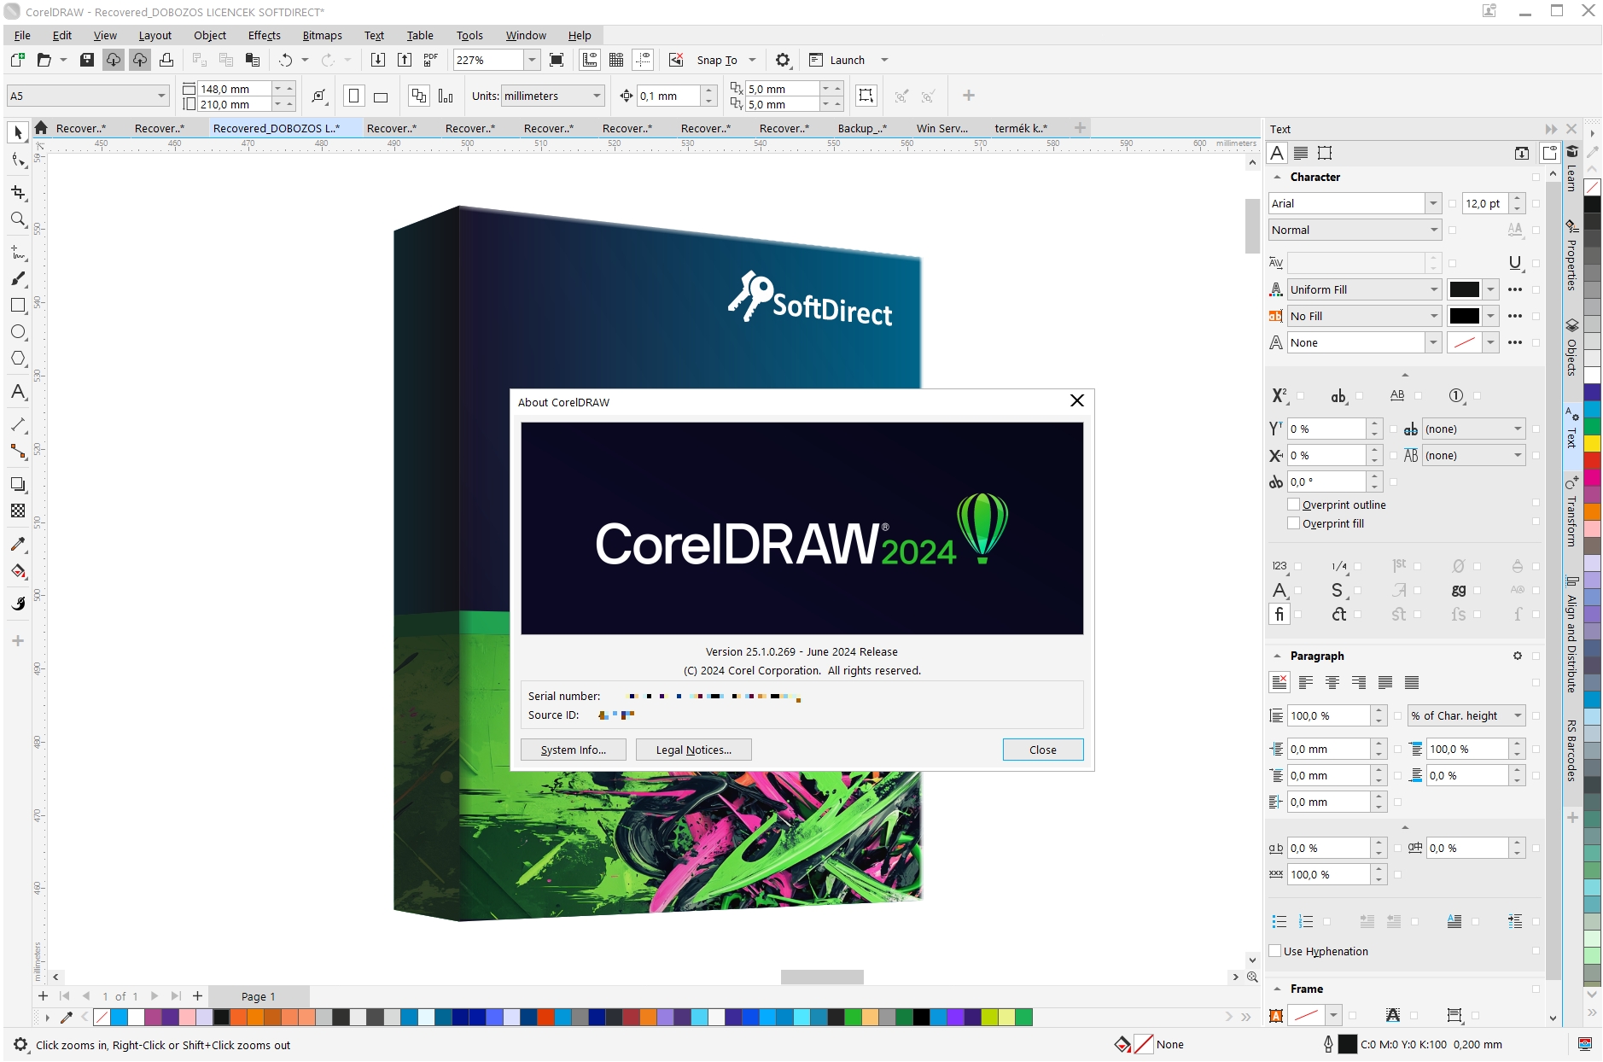Enable Overprint fill checkbox

coord(1293,523)
